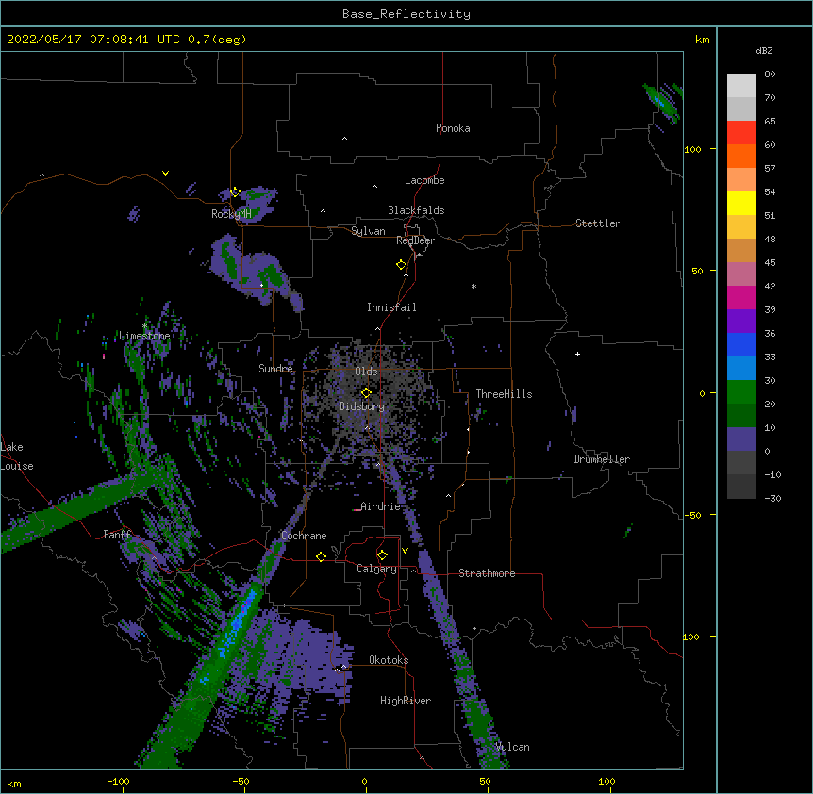813x794 pixels.
Task: Click the yellow diamond marker at RockyMH
Action: [x=235, y=192]
